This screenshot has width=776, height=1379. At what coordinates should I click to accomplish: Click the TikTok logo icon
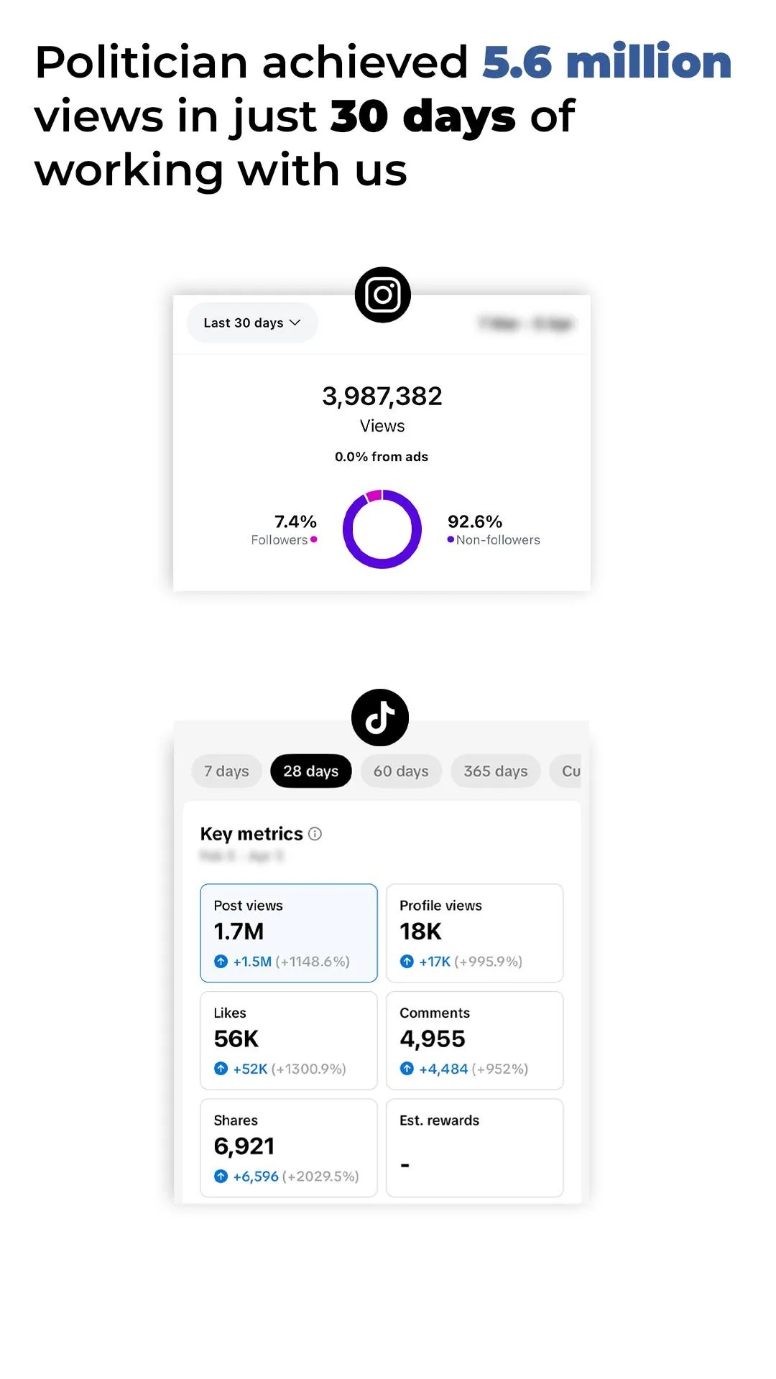[x=380, y=718]
